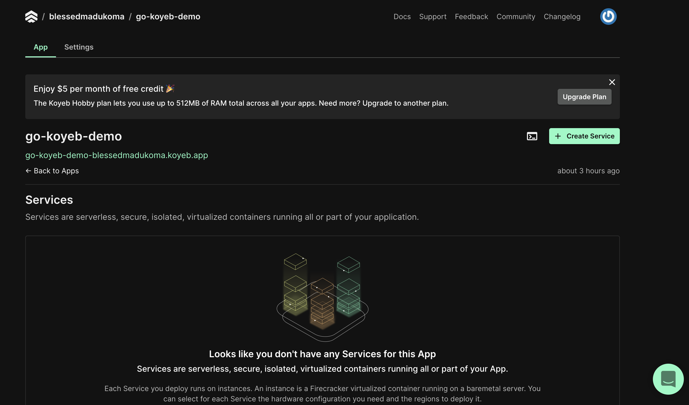Open Docs in the top navigation
689x405 pixels.
pyautogui.click(x=402, y=17)
